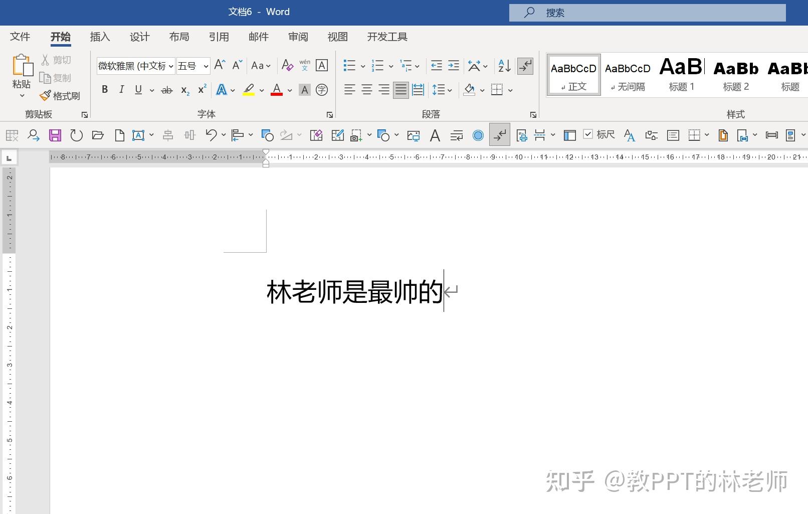
Task: Apply the 无间隔 No Spacing style
Action: (x=628, y=75)
